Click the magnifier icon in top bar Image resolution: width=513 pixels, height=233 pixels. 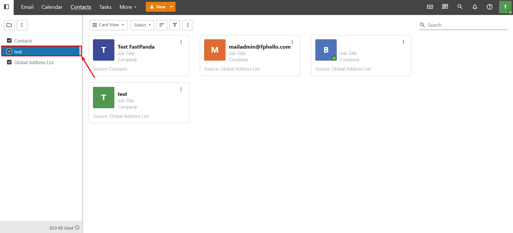460,7
